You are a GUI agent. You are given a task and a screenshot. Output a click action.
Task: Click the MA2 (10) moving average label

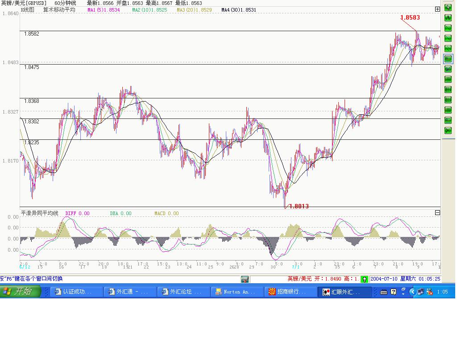(x=150, y=10)
